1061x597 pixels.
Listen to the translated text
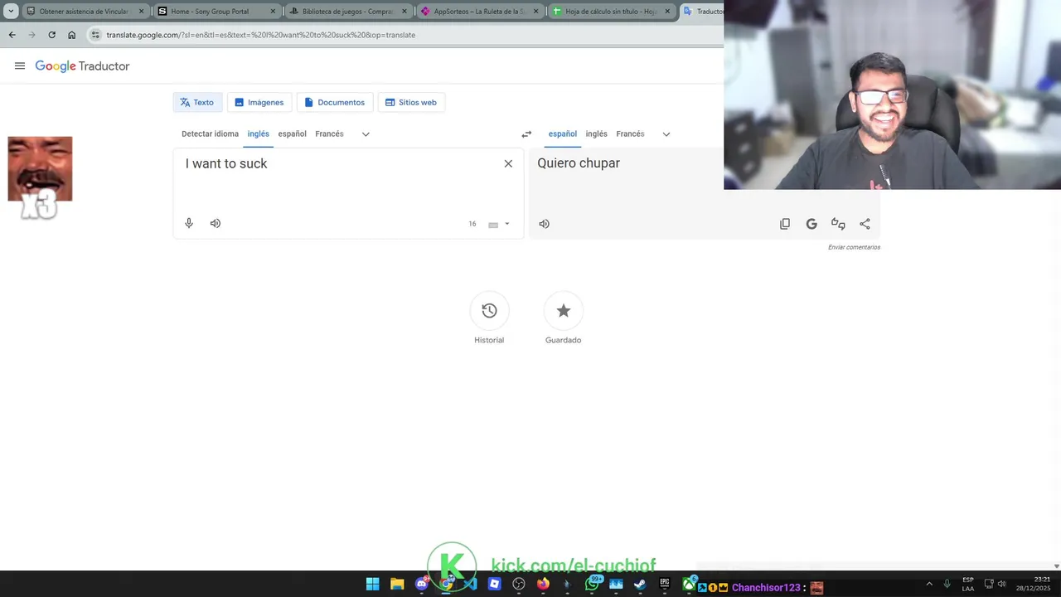544,224
